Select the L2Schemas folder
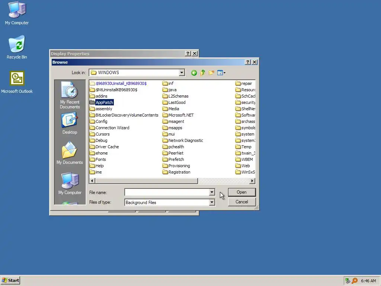381x286 pixels. [x=176, y=96]
